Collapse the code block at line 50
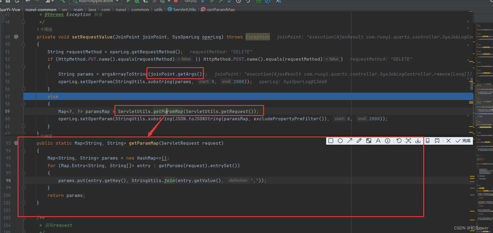 pyautogui.click(x=24, y=44)
